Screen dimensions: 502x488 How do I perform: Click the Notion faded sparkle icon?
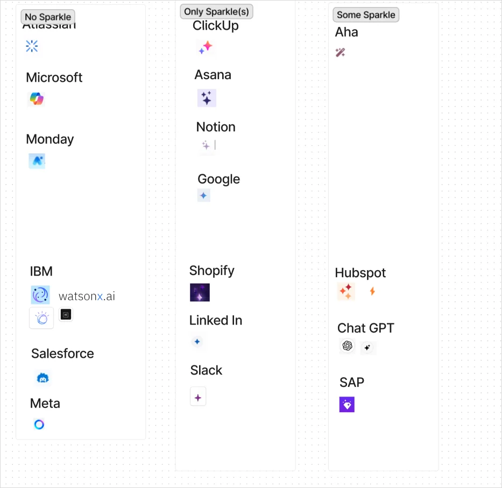pos(206,145)
